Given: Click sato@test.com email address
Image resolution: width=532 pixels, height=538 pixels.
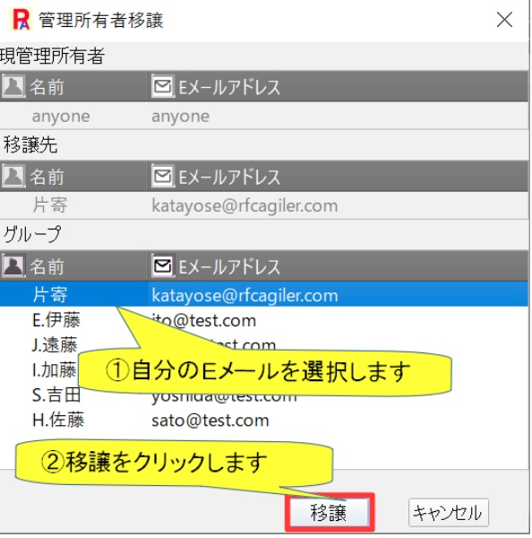Looking at the screenshot, I should (x=210, y=421).
